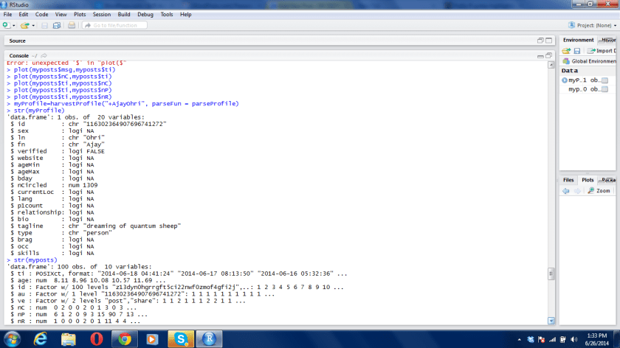Image resolution: width=620 pixels, height=348 pixels.
Task: Open Google Chrome from taskbar
Action: [125, 339]
